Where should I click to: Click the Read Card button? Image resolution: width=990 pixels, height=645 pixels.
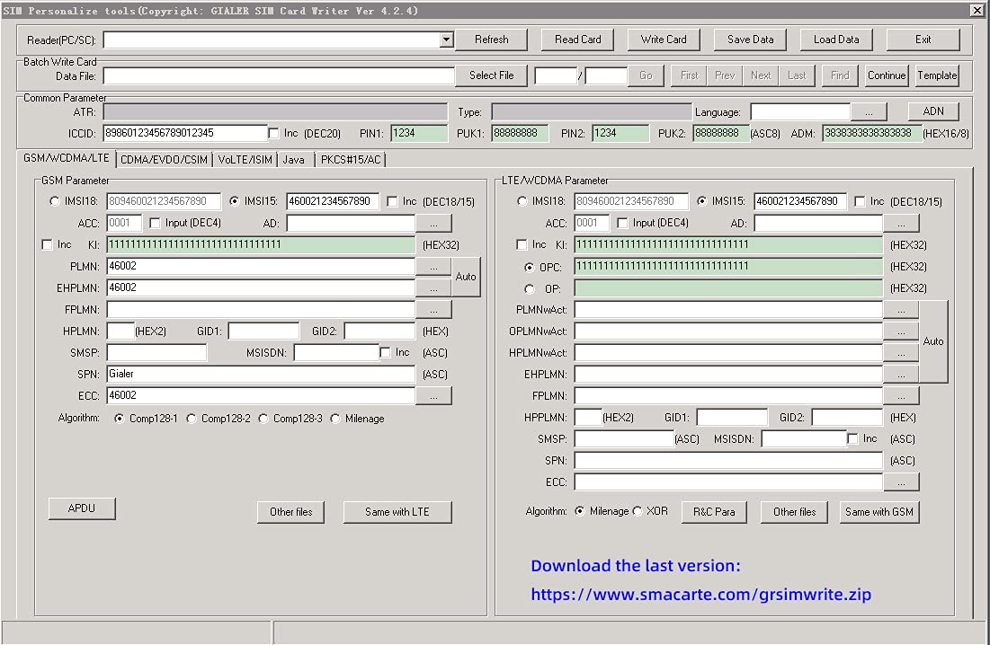tap(577, 40)
